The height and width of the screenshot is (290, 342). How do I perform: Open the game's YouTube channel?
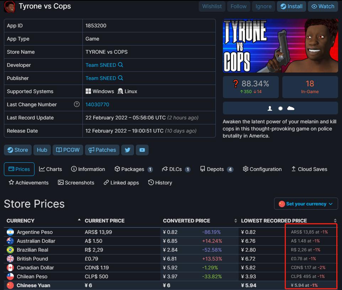point(142,150)
